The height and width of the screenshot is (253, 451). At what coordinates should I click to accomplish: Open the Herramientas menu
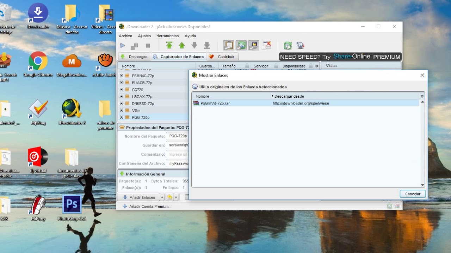167,36
